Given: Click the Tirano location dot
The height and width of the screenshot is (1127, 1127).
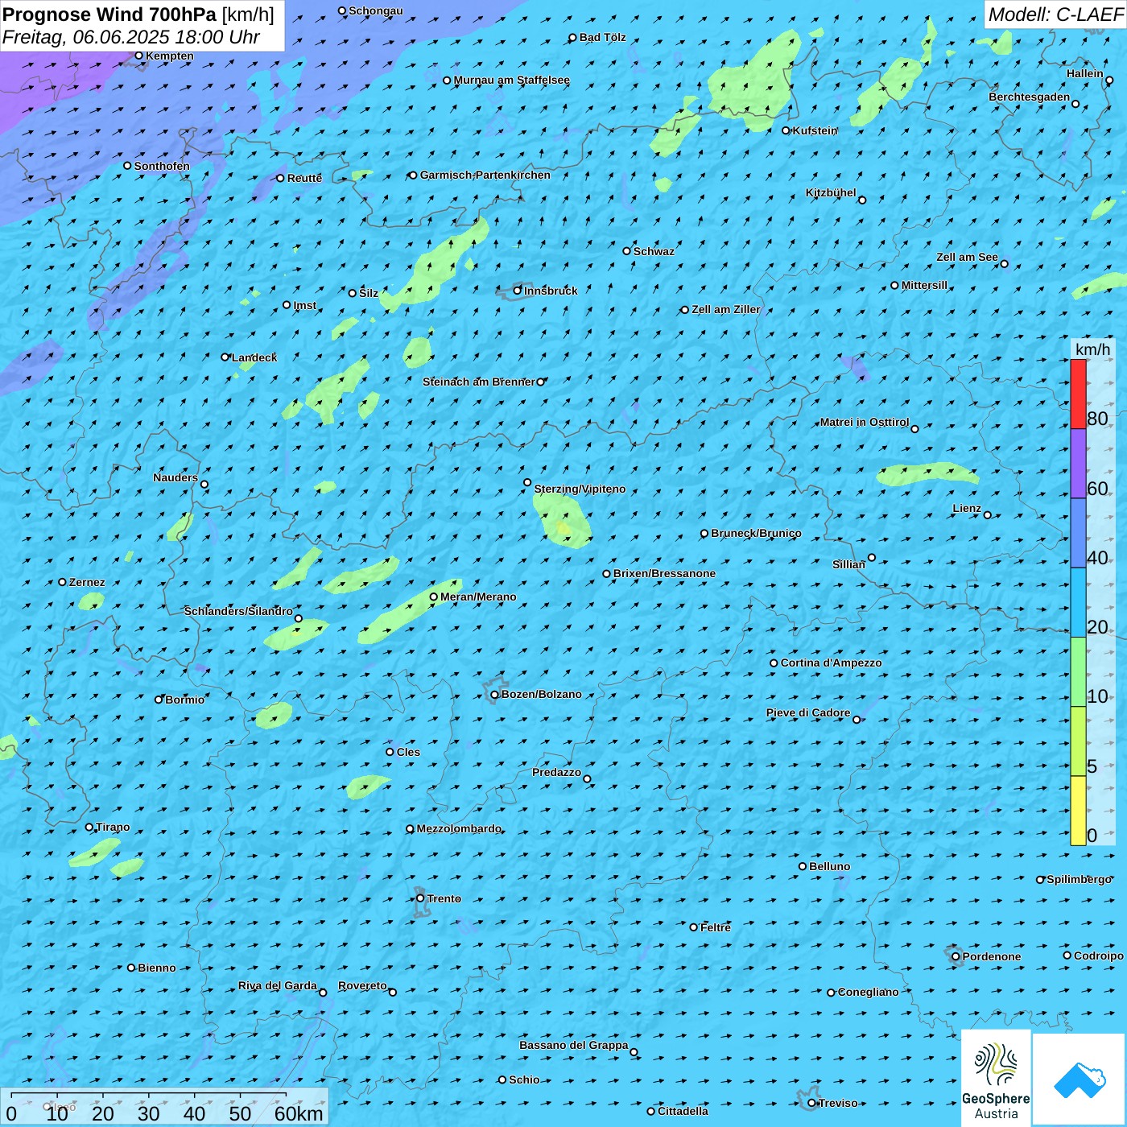Looking at the screenshot, I should click(x=89, y=827).
